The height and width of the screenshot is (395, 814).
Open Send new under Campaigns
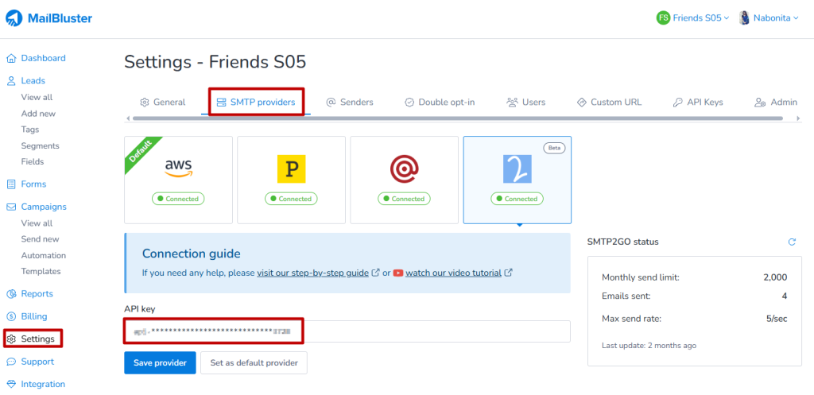(41, 239)
